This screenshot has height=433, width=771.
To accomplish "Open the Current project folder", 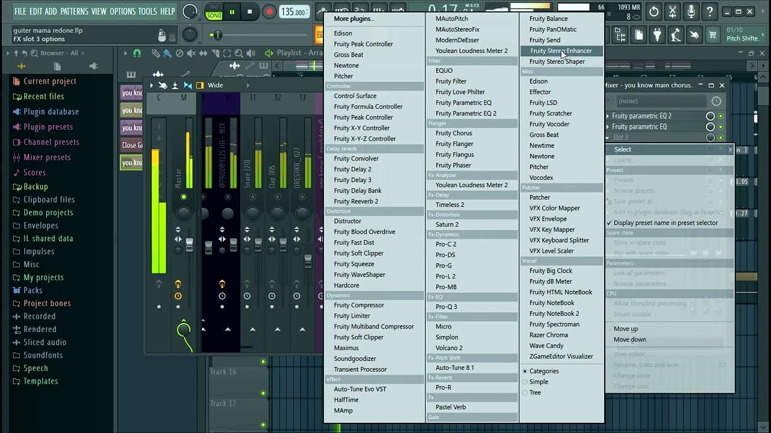I will tap(50, 81).
